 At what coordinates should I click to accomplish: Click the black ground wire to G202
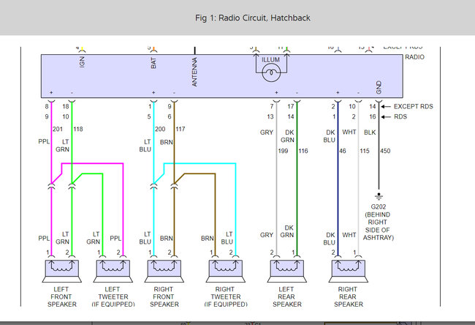pyautogui.click(x=379, y=146)
